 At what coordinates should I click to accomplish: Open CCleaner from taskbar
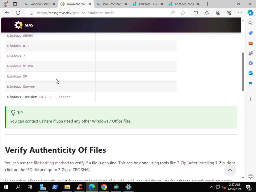79,187
